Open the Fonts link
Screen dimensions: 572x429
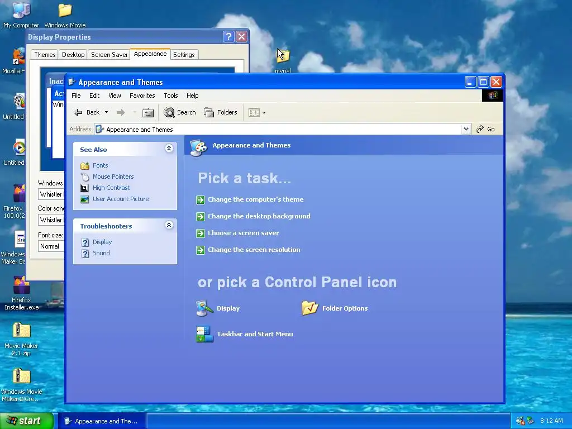[101, 165]
